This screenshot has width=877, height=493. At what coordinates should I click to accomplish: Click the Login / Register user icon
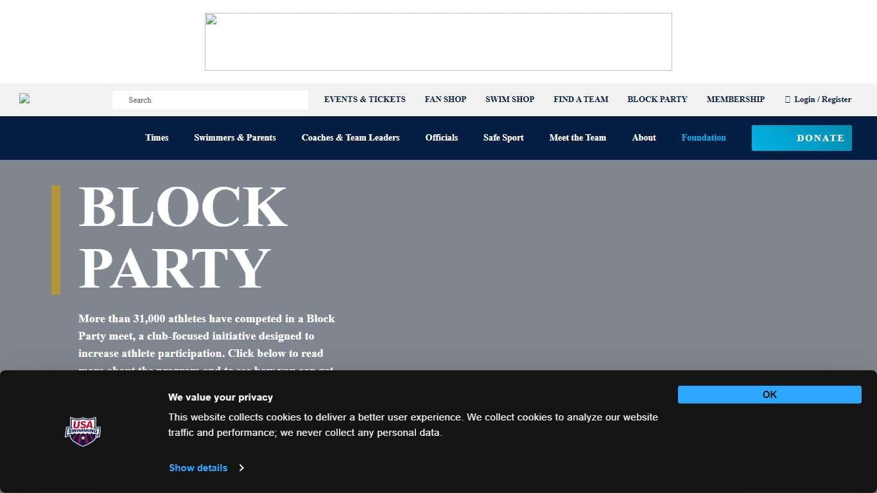pyautogui.click(x=788, y=99)
